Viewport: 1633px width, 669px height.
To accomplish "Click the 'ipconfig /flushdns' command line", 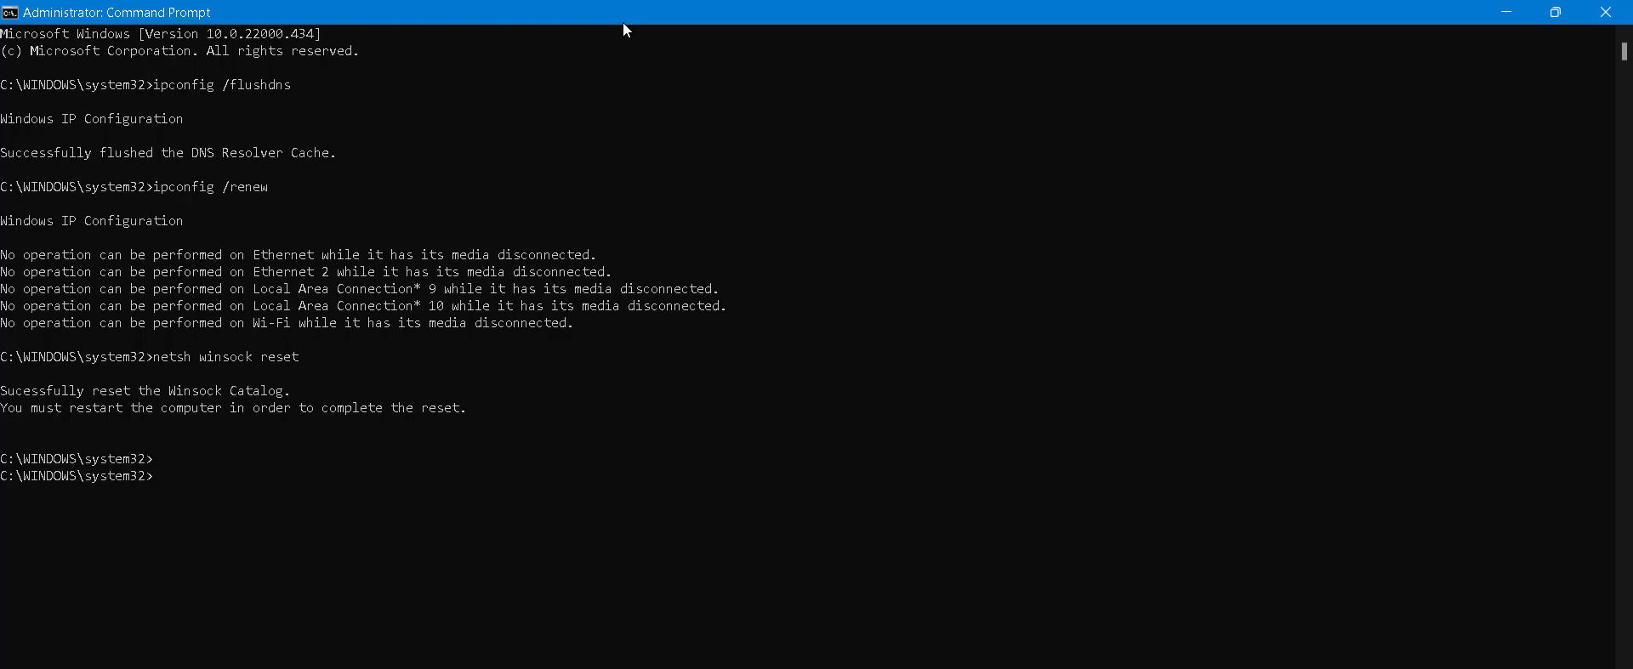I will [x=145, y=85].
